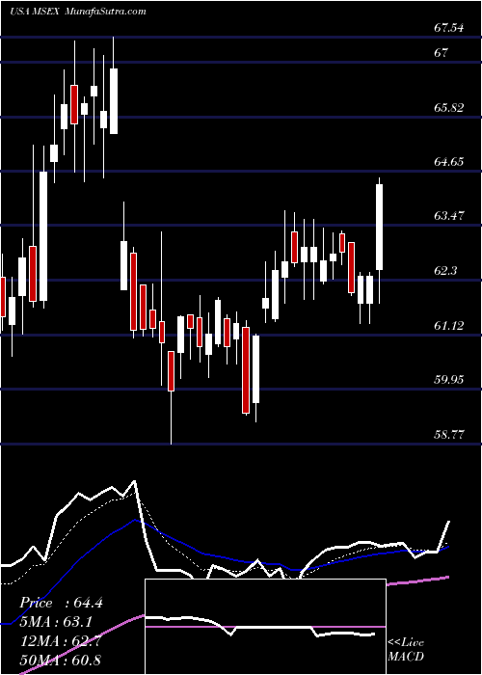
Task: Click the 63.47 price level label
Action: coord(448,216)
